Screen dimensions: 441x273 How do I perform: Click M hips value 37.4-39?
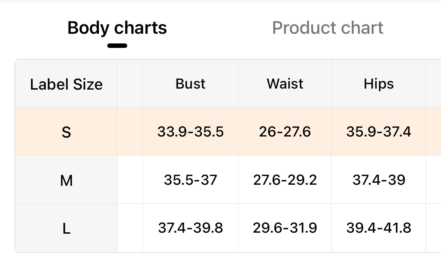379,180
